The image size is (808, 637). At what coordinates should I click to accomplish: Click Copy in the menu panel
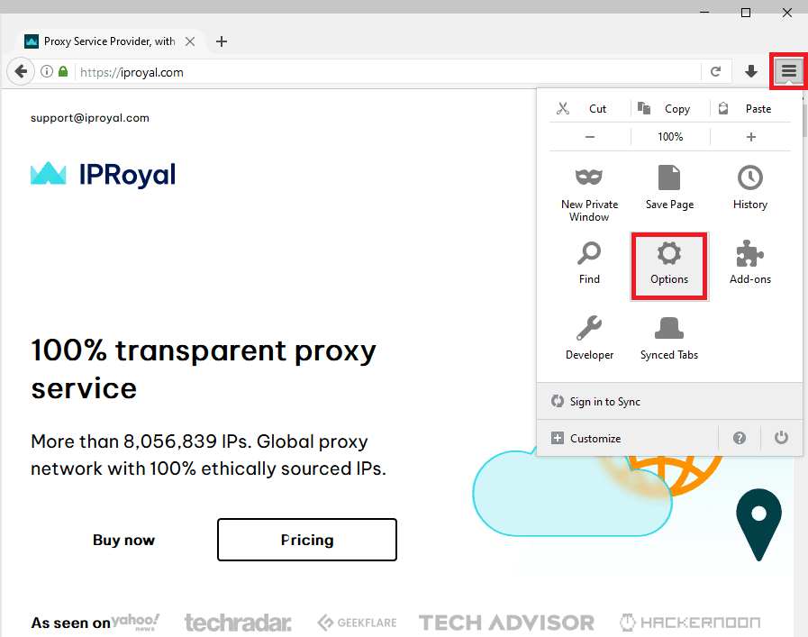coord(670,109)
